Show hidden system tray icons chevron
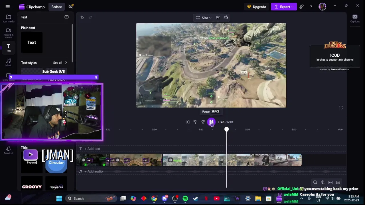 (x=301, y=198)
